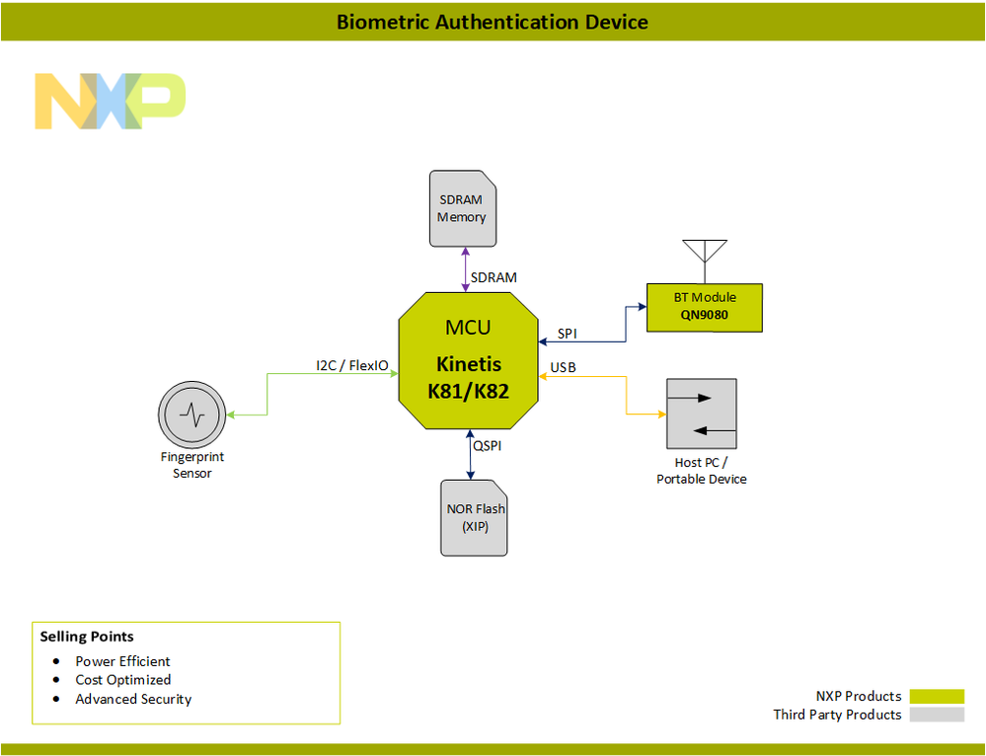Click the Fingerprint Sensor icon
This screenshot has width=986, height=756.
coord(191,415)
